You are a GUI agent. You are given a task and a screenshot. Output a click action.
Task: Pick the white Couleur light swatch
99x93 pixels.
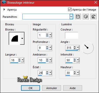tap(71, 35)
